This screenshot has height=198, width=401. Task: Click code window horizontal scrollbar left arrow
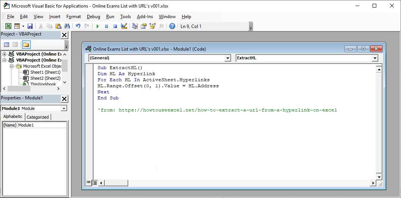[x=101, y=183]
